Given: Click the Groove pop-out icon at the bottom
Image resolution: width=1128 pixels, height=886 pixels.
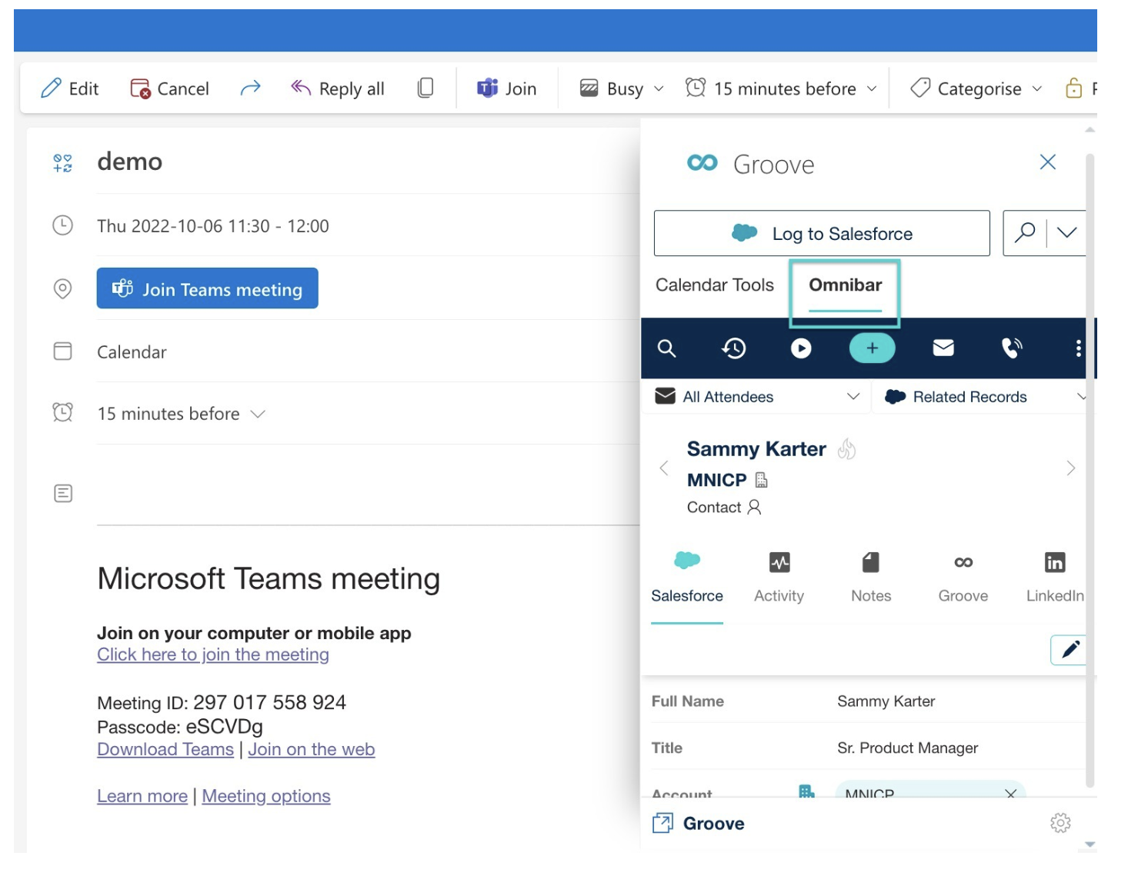Looking at the screenshot, I should (x=662, y=824).
